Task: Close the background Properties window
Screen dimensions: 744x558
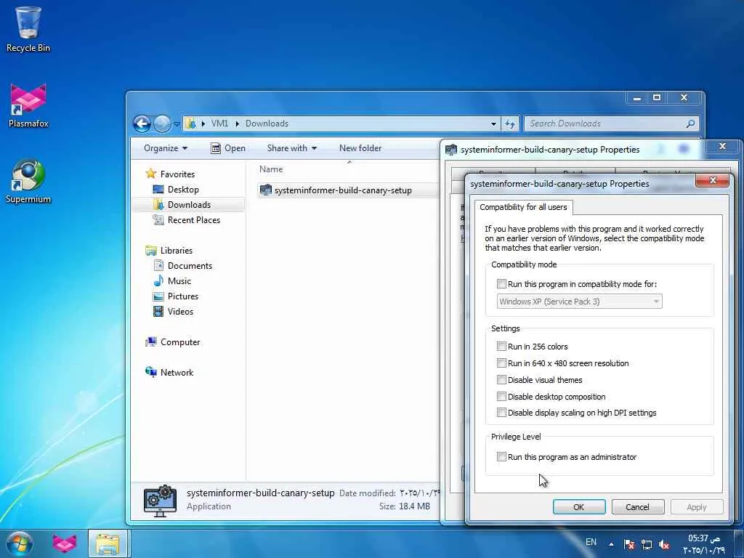Action: 722,146
